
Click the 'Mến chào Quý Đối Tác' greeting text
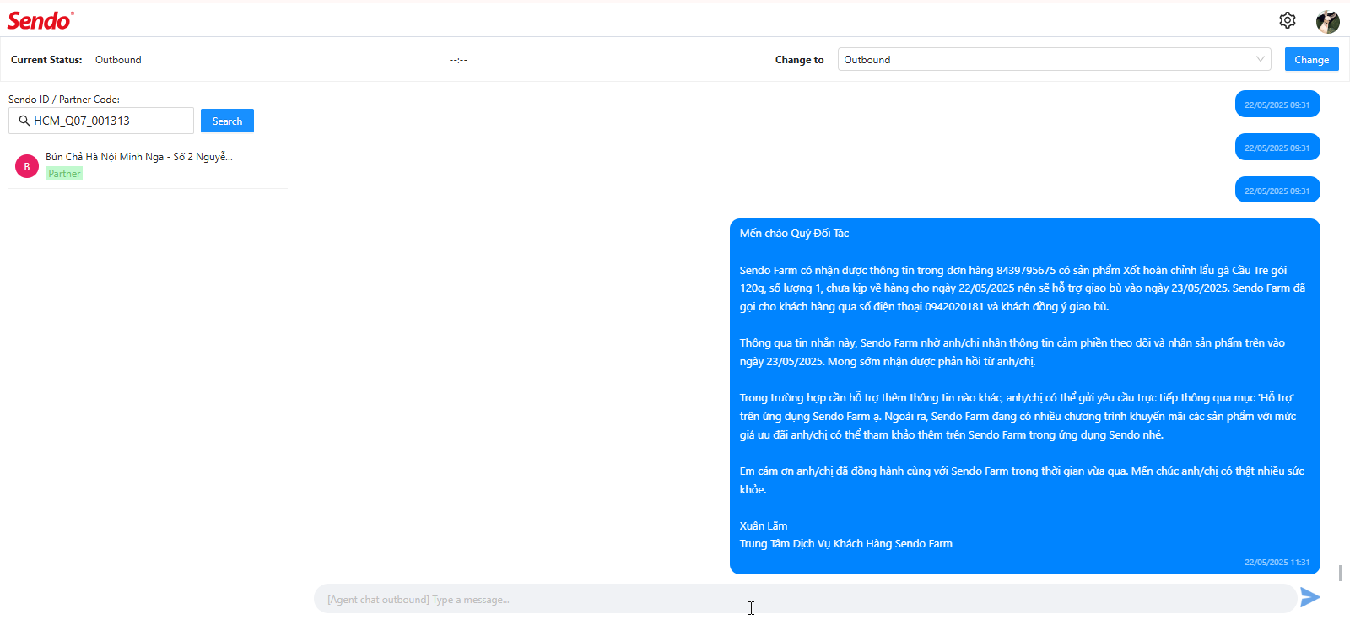click(x=794, y=234)
